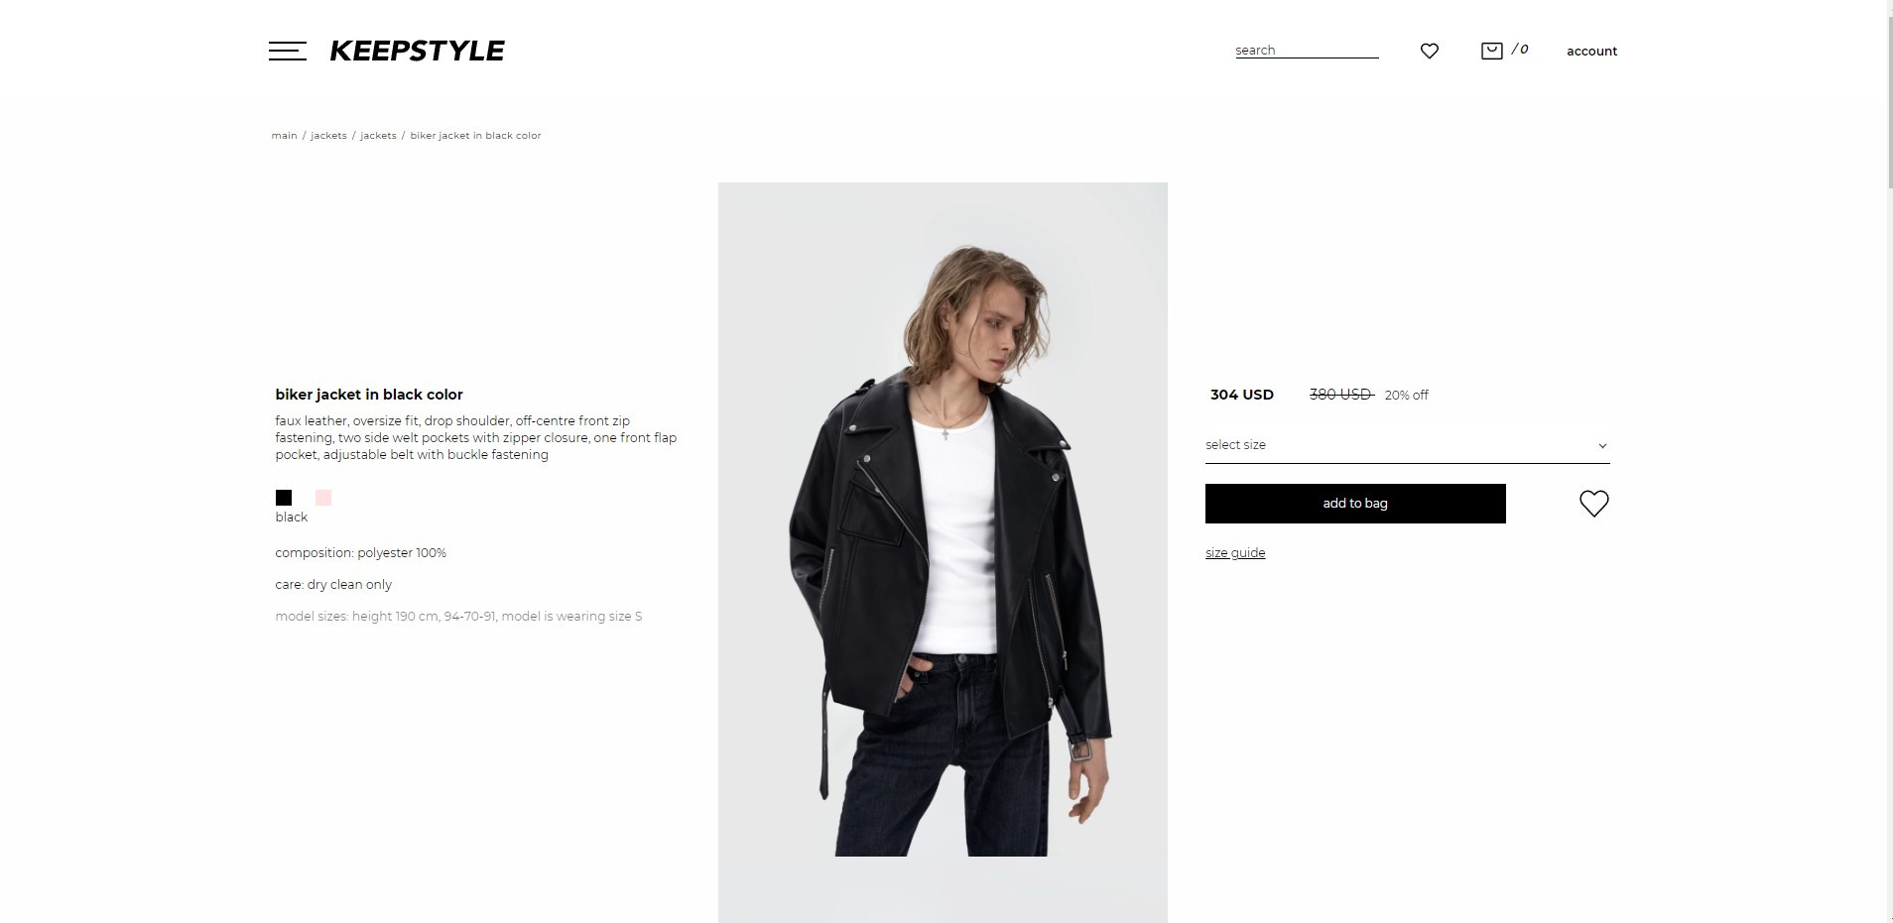Screen dimensions: 1893x923
Task: Open second jackets breadcrumb link
Action: (x=378, y=136)
